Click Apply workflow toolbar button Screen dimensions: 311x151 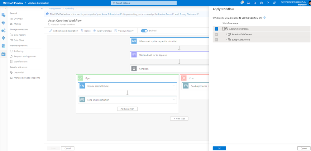[x=103, y=31]
